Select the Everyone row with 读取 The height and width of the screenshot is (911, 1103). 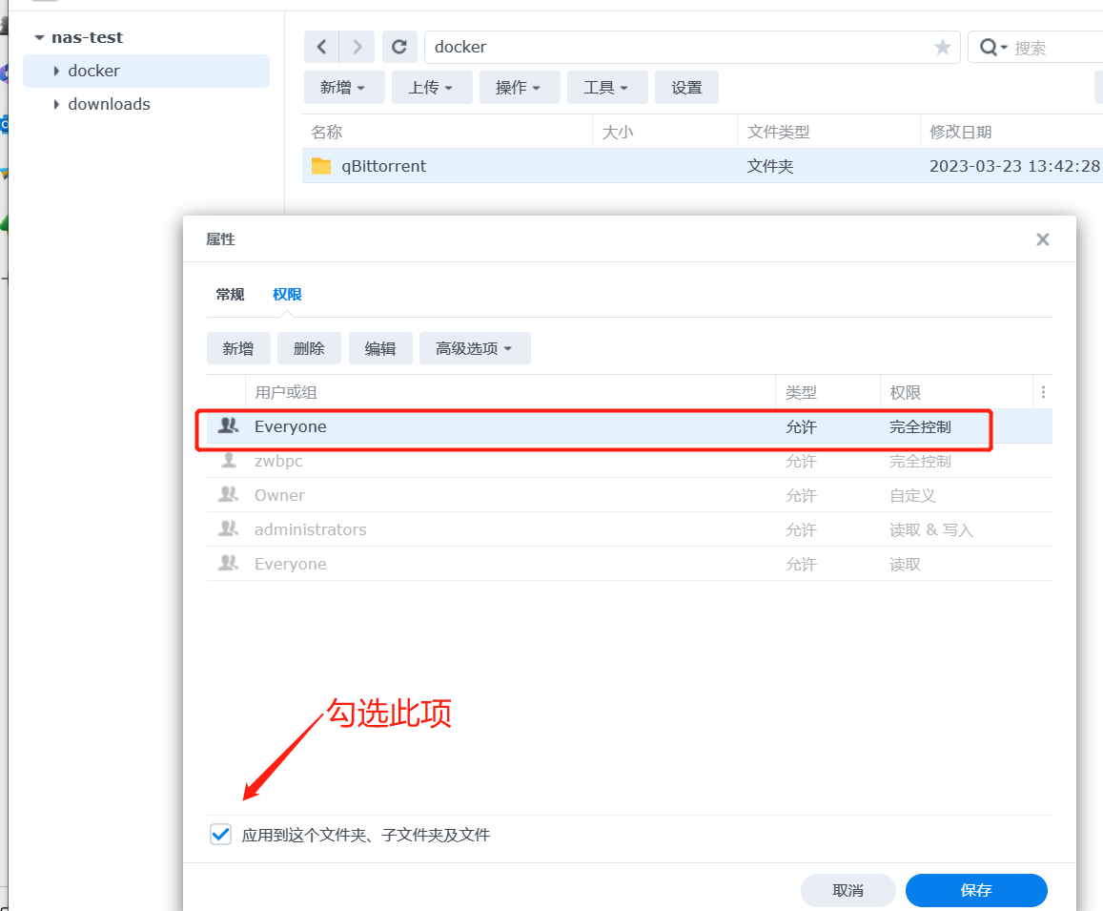tap(629, 564)
